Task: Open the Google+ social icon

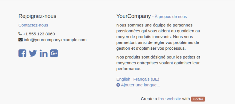Action: [x=54, y=53]
